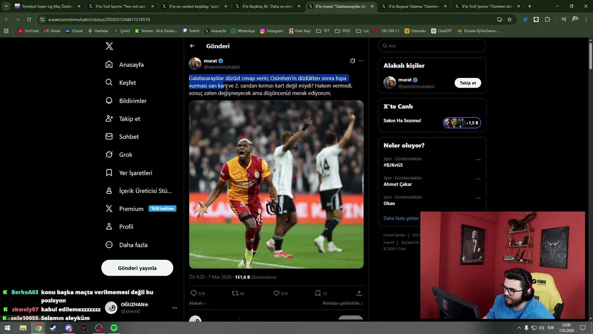593x334 pixels.
Task: Switch to Troll Sports "Osimhen didn" tab
Action: click(x=487, y=6)
